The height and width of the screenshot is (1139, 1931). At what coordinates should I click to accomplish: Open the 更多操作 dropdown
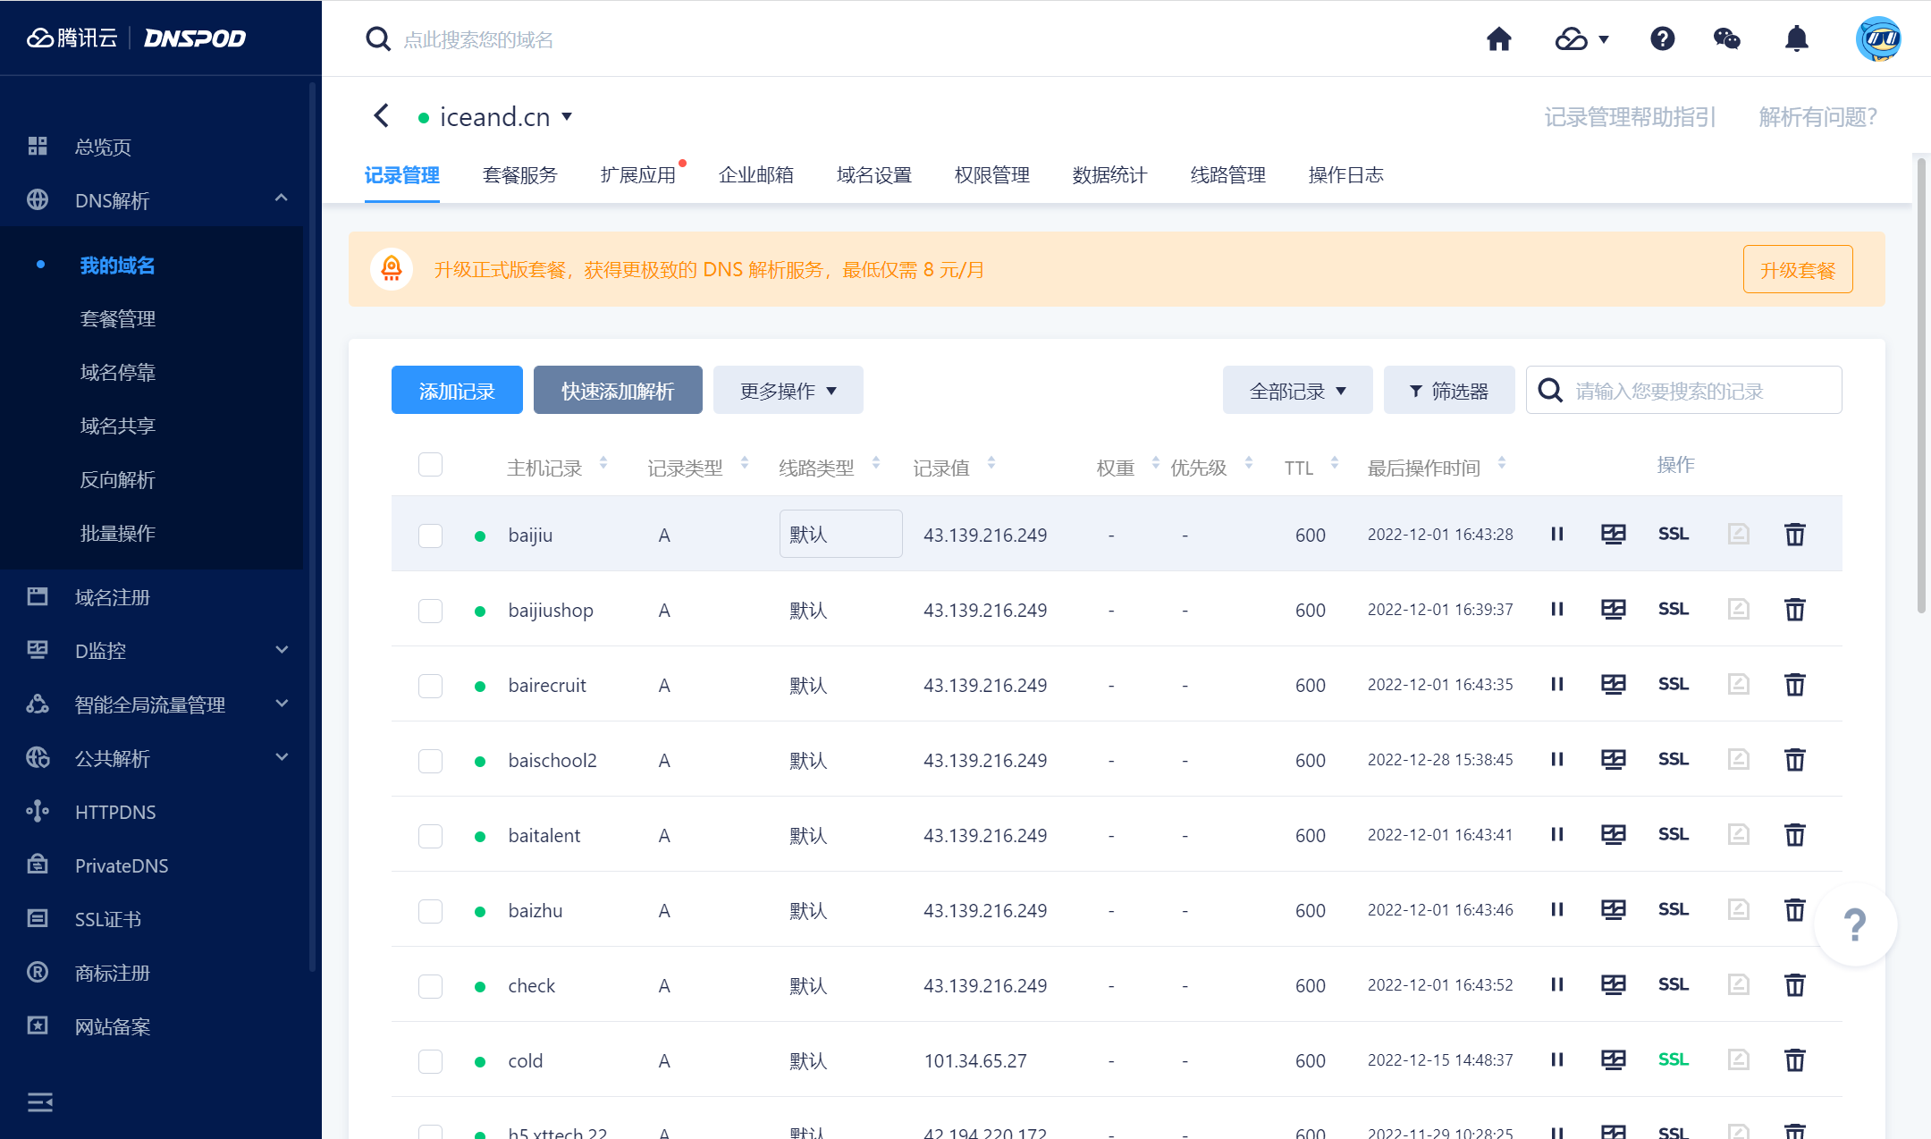pos(788,391)
